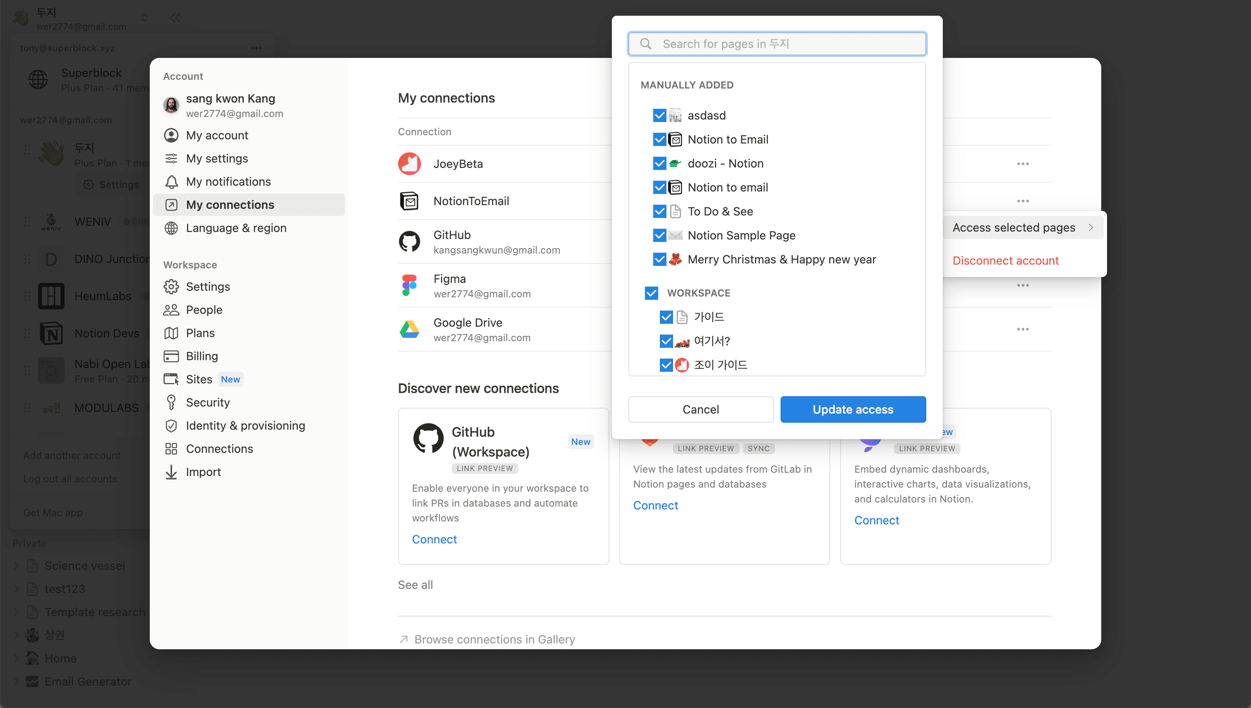Click the Figma logo icon
Screen dimensions: 1251x708
(409, 285)
